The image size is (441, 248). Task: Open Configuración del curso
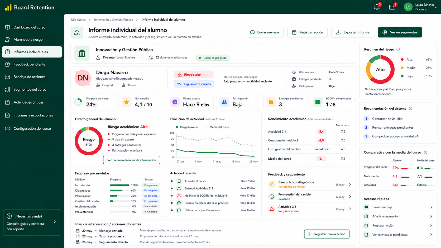[x=32, y=129]
